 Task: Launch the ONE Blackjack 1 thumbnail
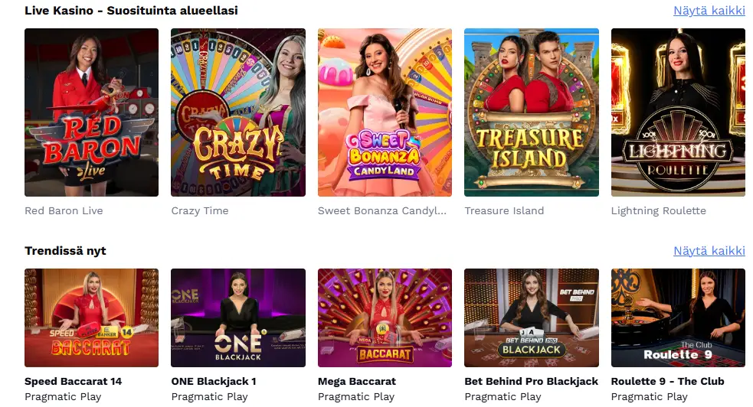pyautogui.click(x=238, y=317)
